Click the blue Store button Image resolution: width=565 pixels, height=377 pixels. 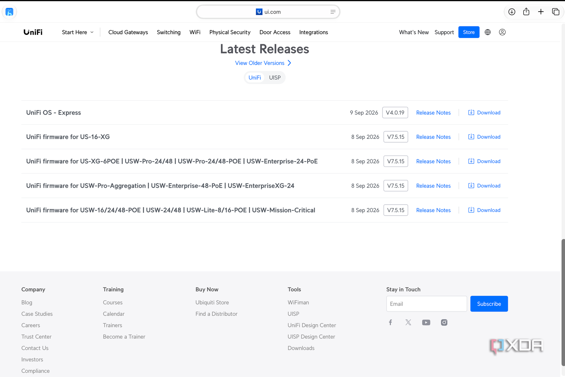tap(469, 32)
